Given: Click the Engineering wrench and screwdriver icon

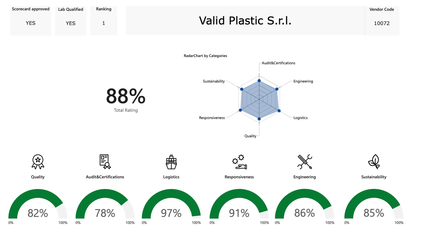Looking at the screenshot, I should (305, 162).
